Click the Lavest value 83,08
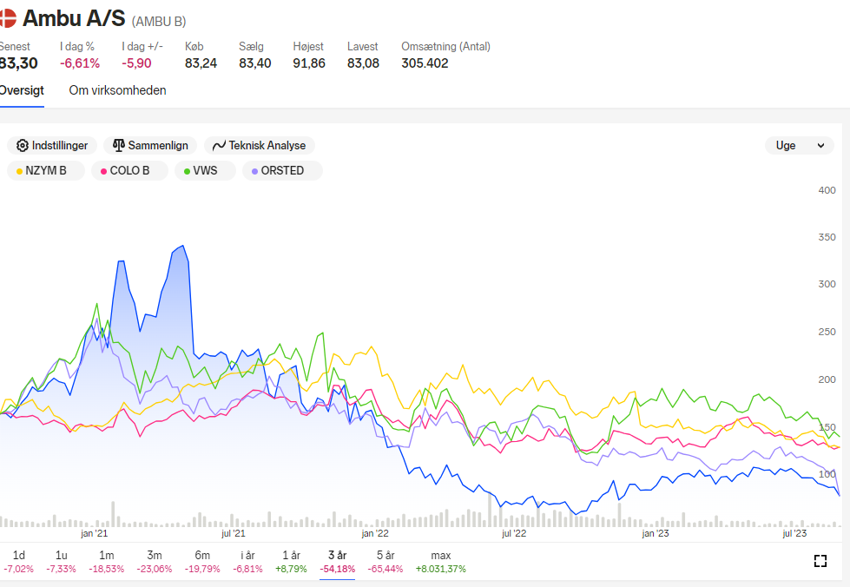Image resolution: width=850 pixels, height=587 pixels. coord(363,63)
